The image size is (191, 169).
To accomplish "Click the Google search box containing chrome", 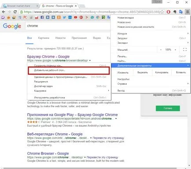I will pyautogui.click(x=68, y=26).
